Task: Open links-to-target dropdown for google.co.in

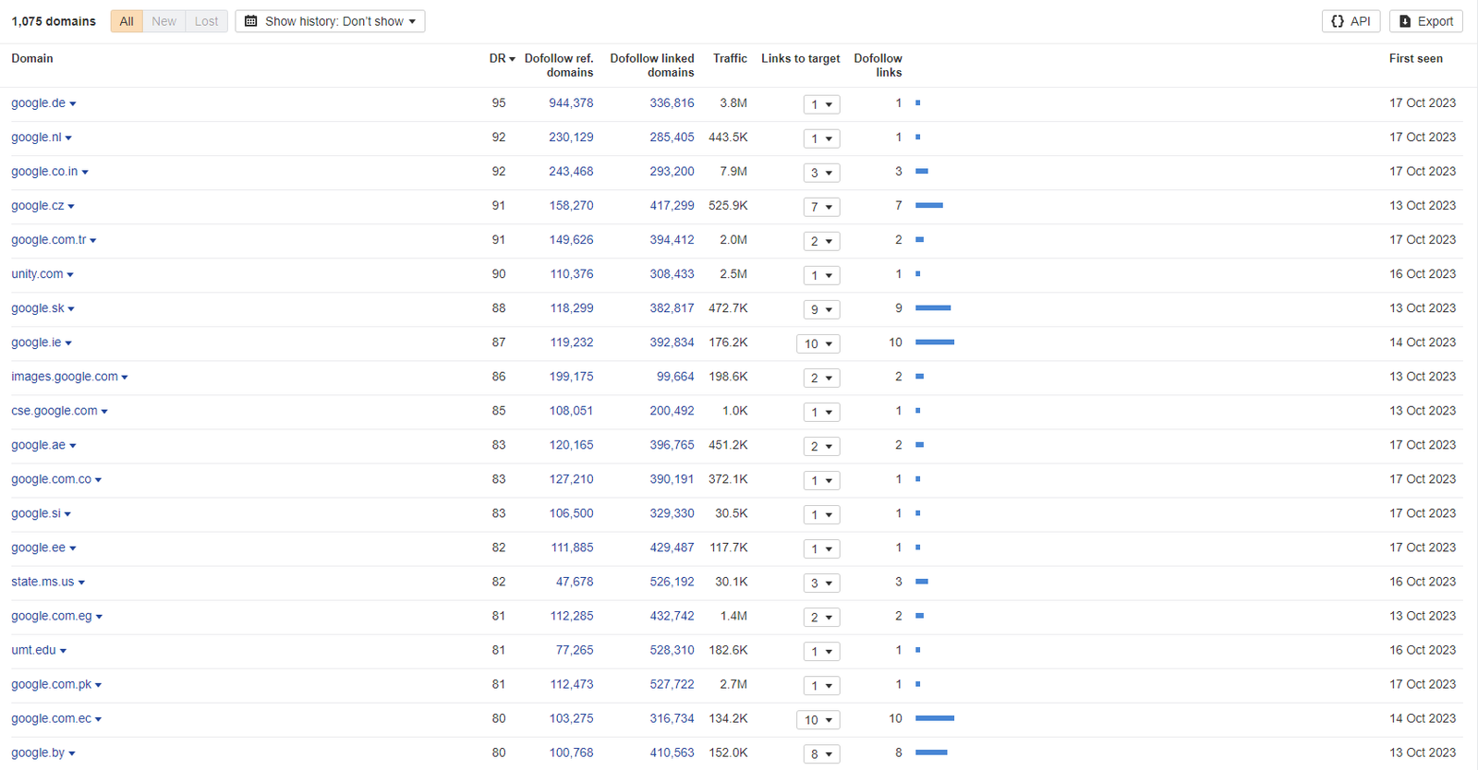Action: (x=821, y=173)
